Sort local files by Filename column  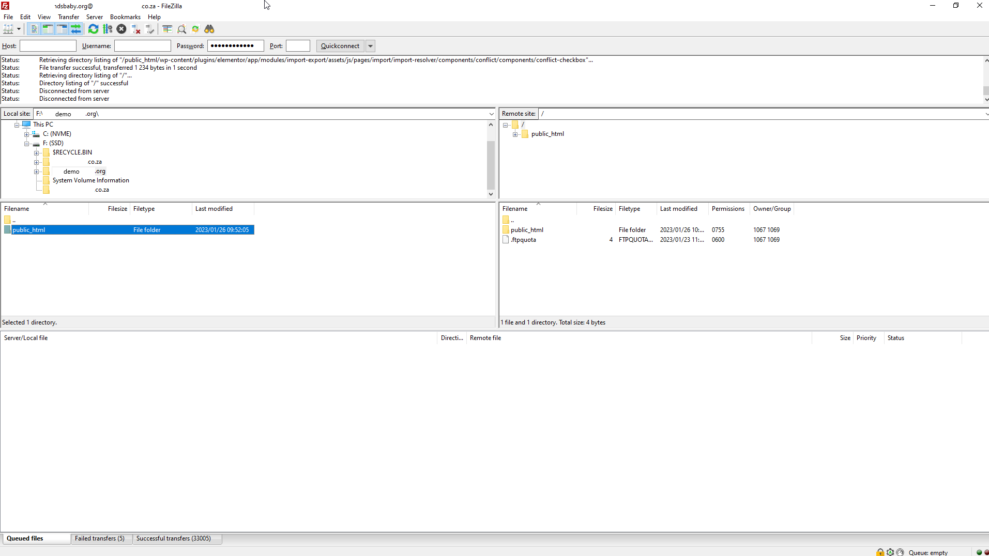point(45,209)
